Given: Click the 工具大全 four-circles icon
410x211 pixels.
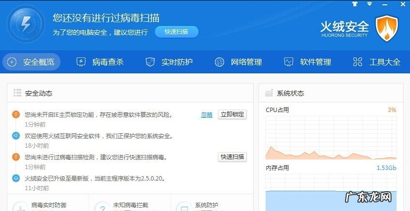Looking at the screenshot, I should pyautogui.click(x=358, y=62).
